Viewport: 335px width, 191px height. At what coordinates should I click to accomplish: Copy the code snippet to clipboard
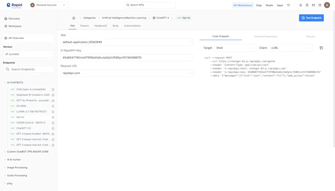pyautogui.click(x=321, y=48)
